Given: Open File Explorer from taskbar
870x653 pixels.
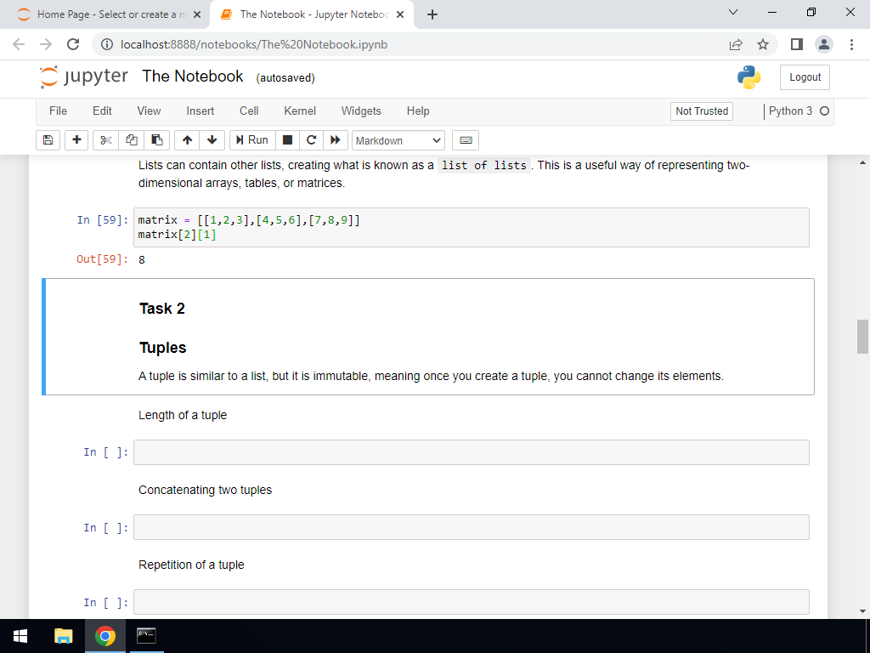Looking at the screenshot, I should [x=63, y=636].
